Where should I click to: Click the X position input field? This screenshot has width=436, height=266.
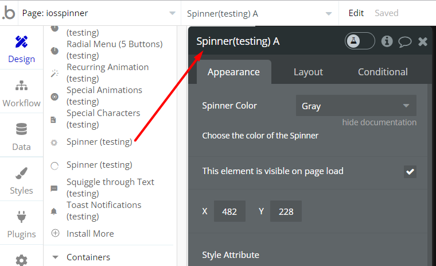229,211
